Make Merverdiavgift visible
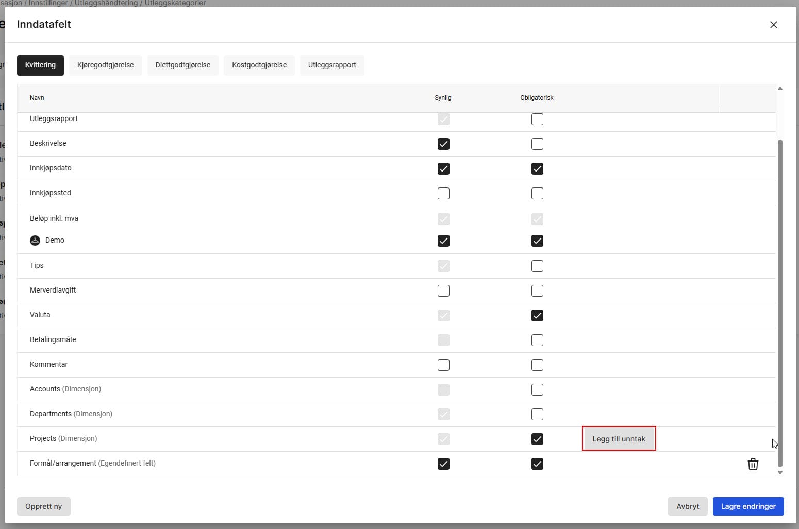 (x=443, y=291)
